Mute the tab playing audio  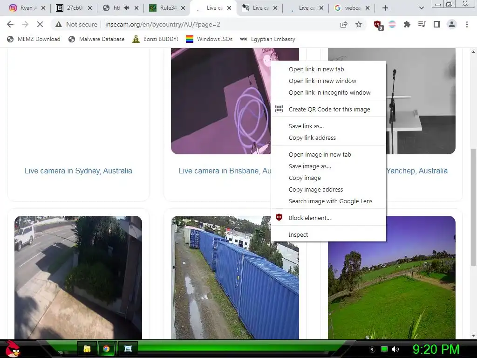pos(127,8)
